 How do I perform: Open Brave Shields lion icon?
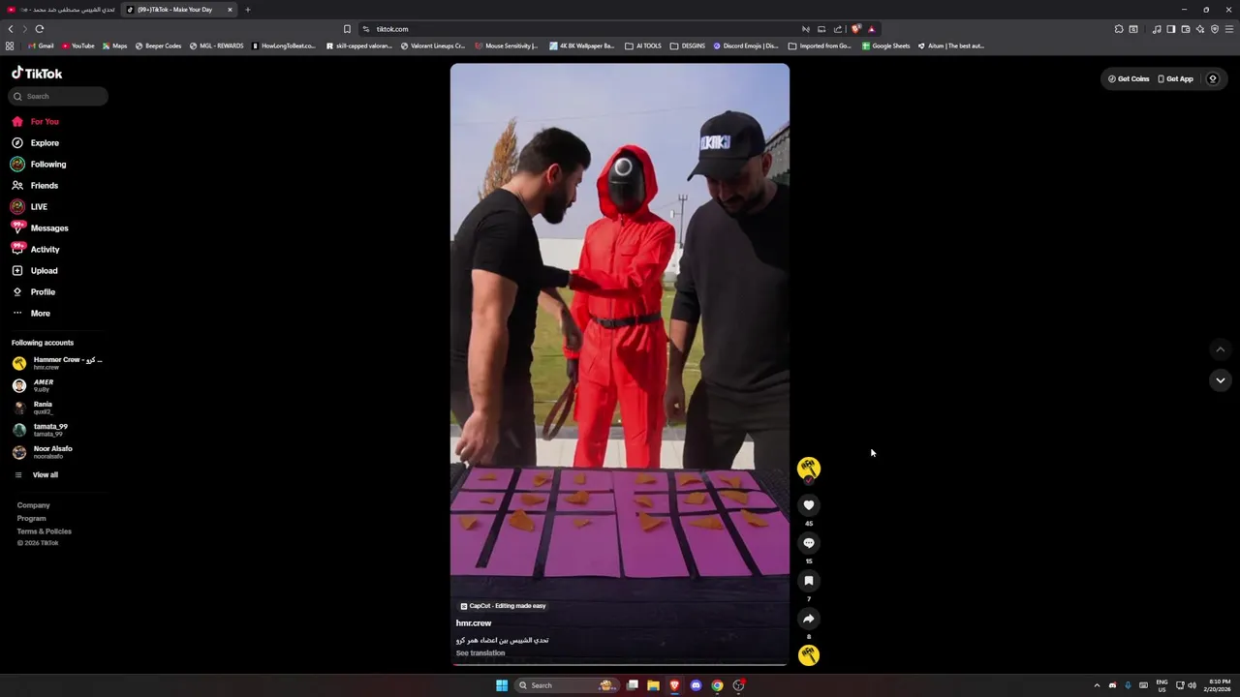[x=856, y=29]
